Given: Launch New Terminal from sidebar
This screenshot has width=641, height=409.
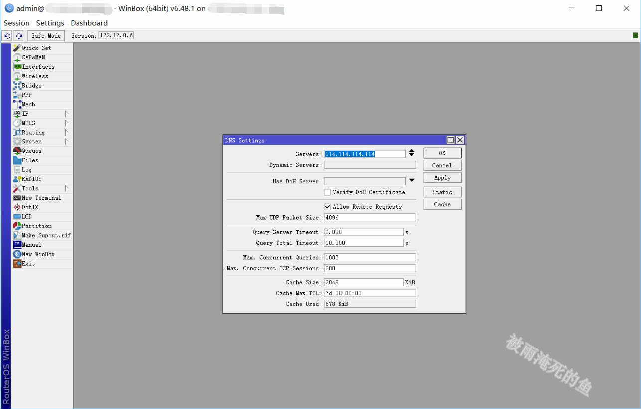Looking at the screenshot, I should [x=41, y=198].
